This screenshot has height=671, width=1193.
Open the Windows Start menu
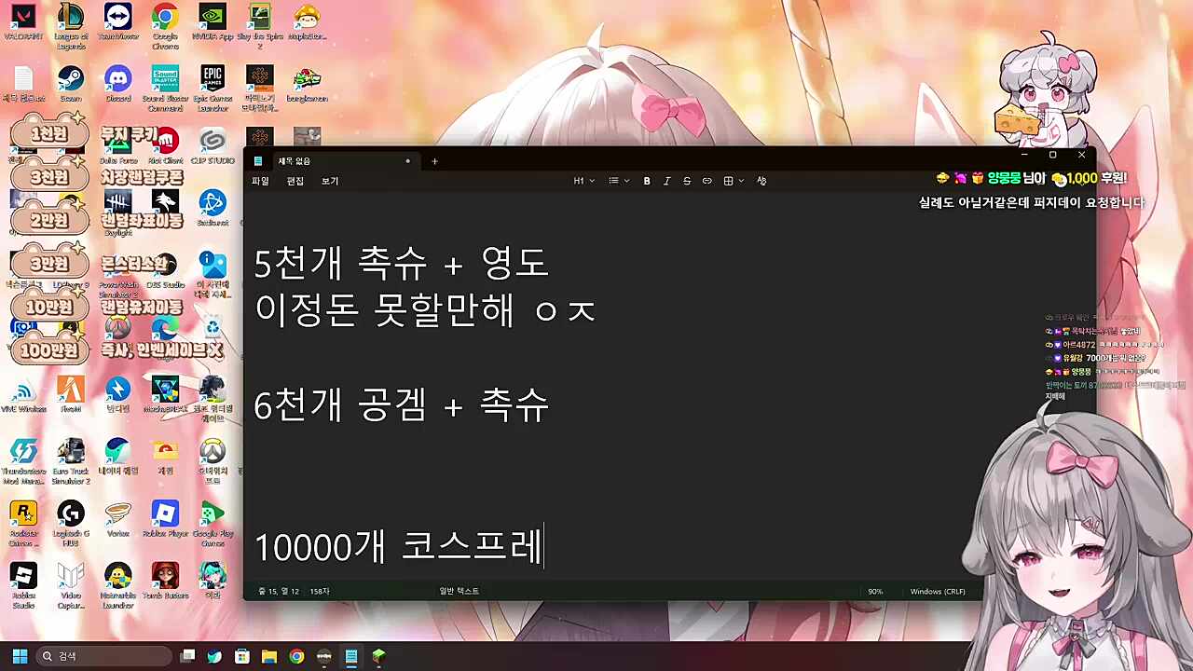coord(20,656)
